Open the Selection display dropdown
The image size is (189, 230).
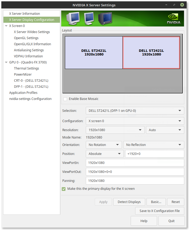(x=135, y=111)
